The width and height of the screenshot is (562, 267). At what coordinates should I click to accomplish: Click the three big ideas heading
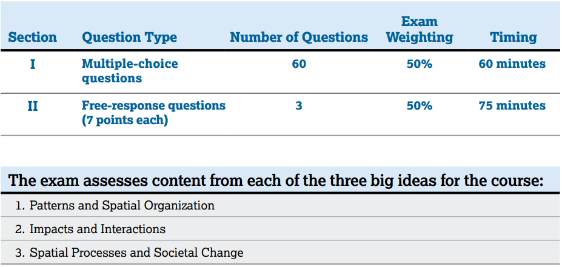276,181
